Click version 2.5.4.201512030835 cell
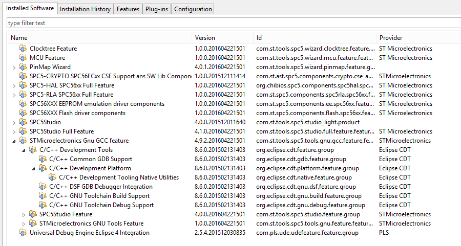 pyautogui.click(x=220, y=233)
